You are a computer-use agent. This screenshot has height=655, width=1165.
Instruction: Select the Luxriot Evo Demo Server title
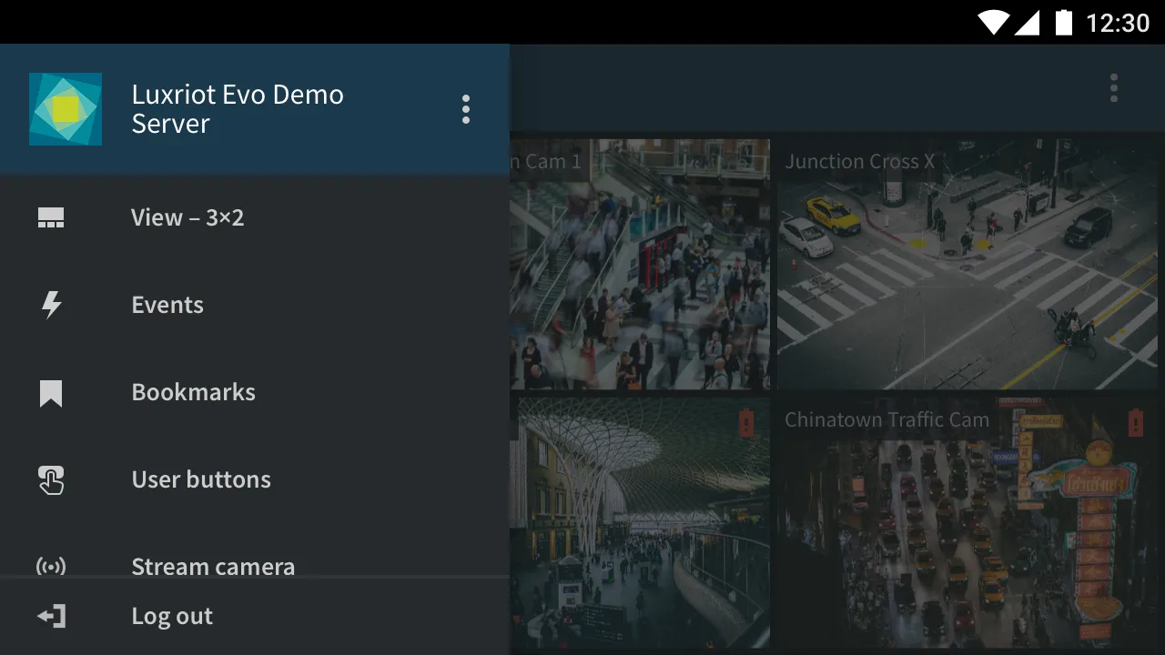tap(238, 109)
